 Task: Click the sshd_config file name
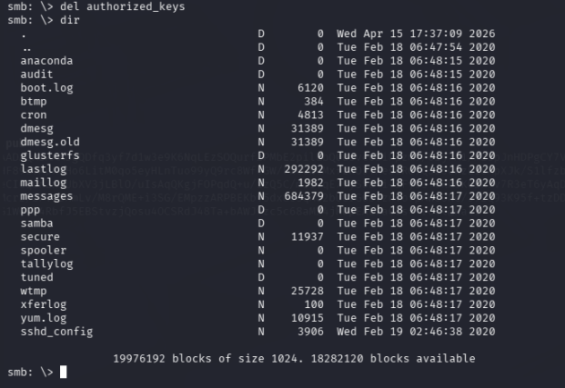click(x=56, y=332)
